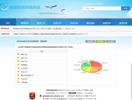
Task: Click the 6:13.8% pie chart label
Action: click(77, 70)
